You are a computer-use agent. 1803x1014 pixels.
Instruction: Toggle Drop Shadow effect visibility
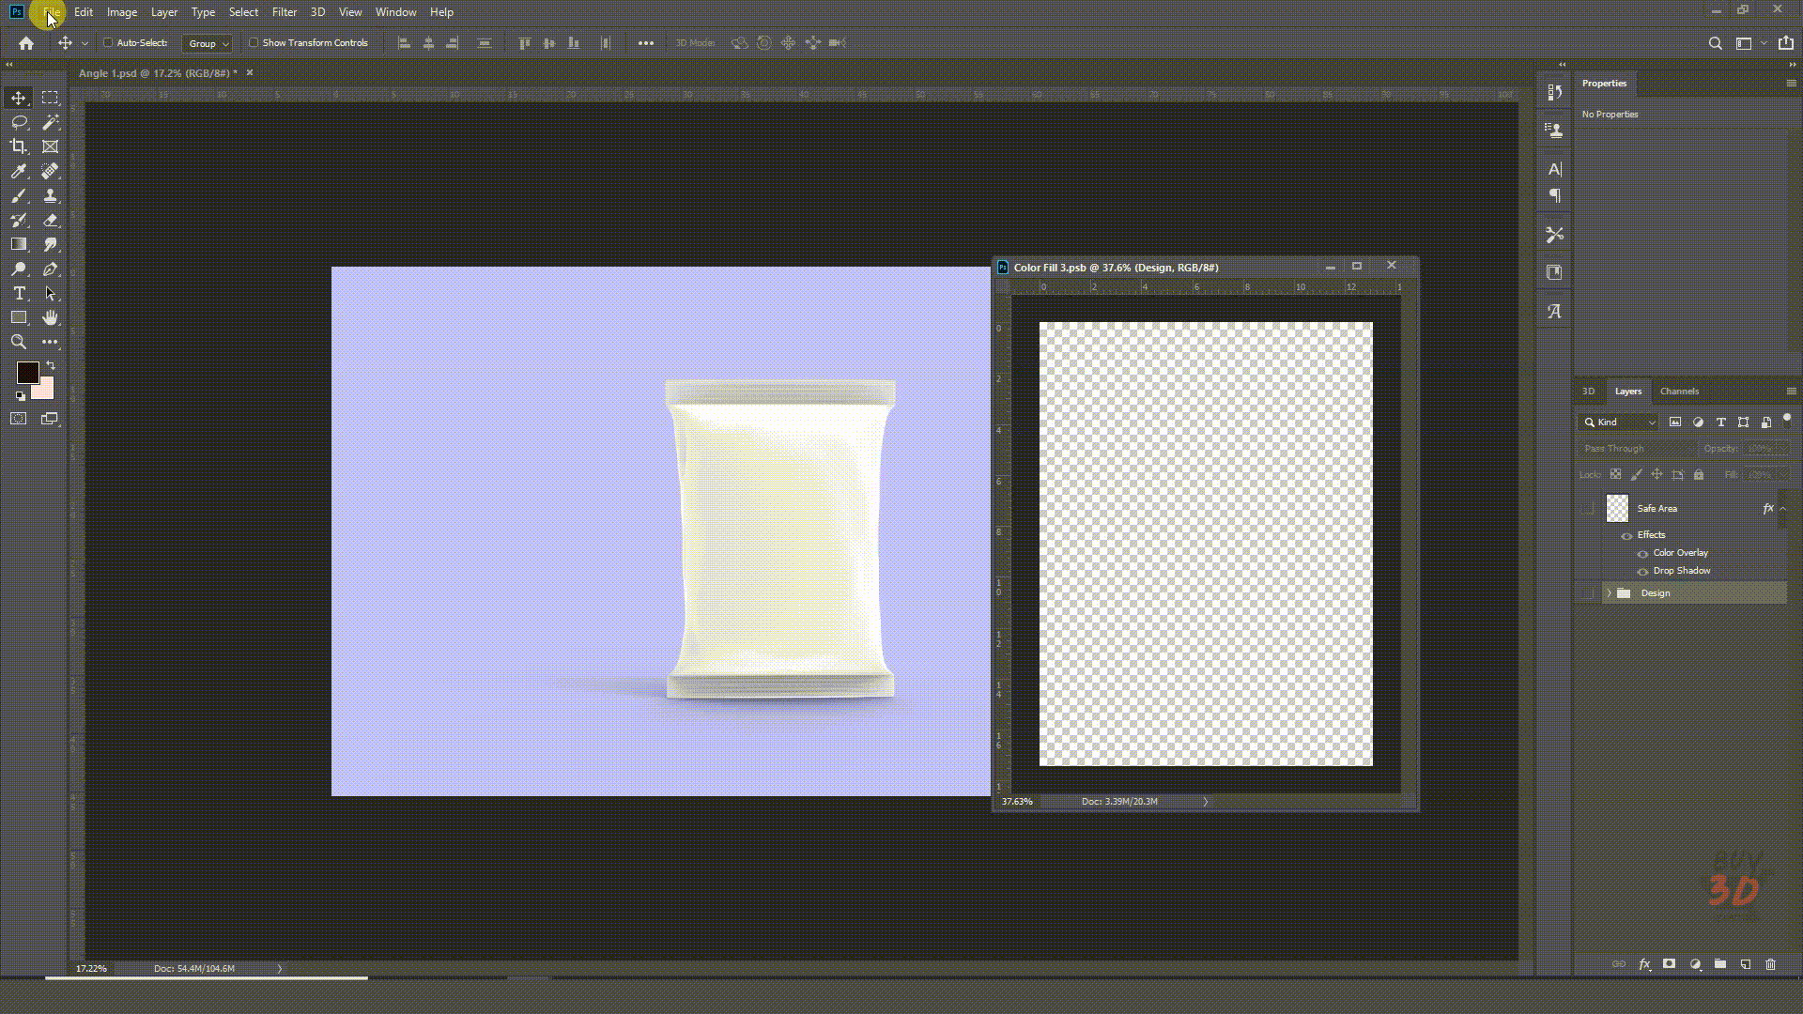pyautogui.click(x=1642, y=571)
